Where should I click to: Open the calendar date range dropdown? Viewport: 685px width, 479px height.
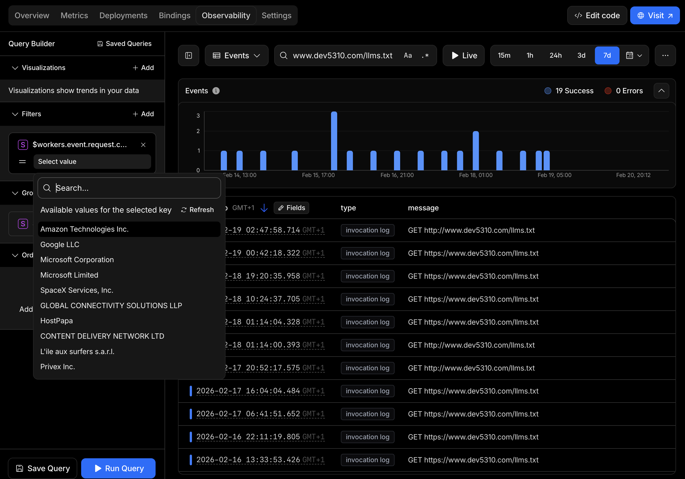click(x=634, y=55)
